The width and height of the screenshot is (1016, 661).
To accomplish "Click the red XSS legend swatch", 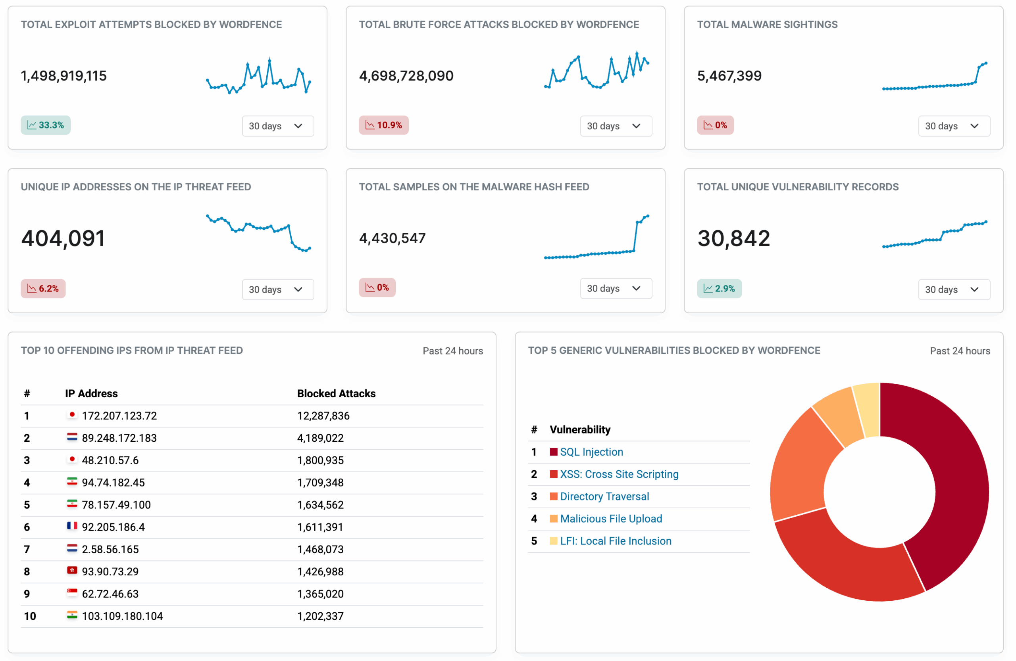I will [x=554, y=474].
